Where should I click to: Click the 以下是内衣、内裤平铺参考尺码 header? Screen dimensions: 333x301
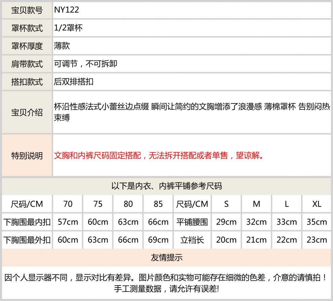(166, 186)
